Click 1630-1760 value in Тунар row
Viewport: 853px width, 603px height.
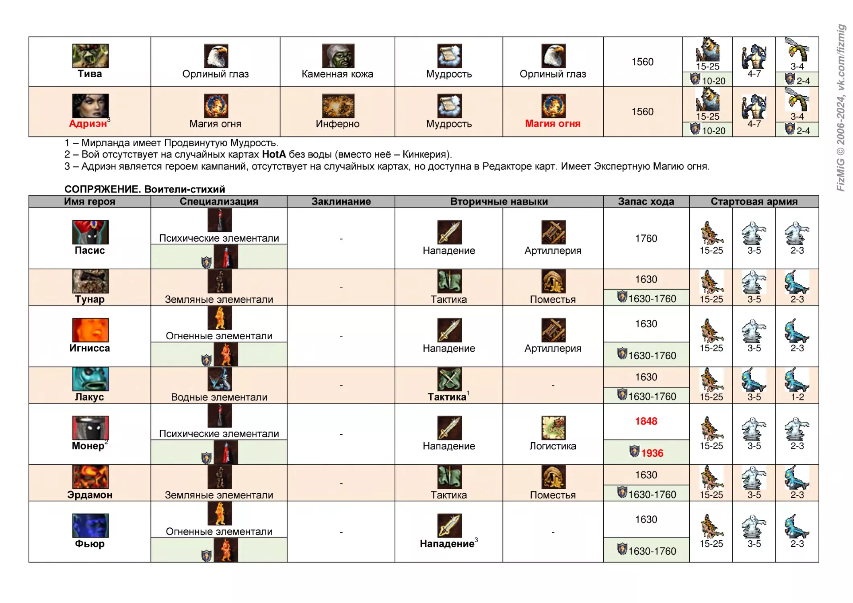tap(652, 299)
